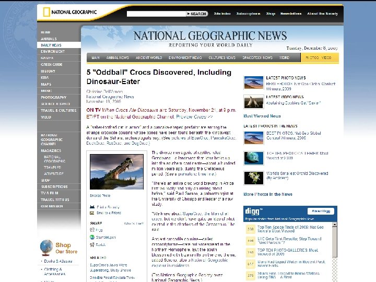The width and height of the screenshot is (376, 282).
Task: Open Abstaining Boobies video news link
Action: (293, 103)
